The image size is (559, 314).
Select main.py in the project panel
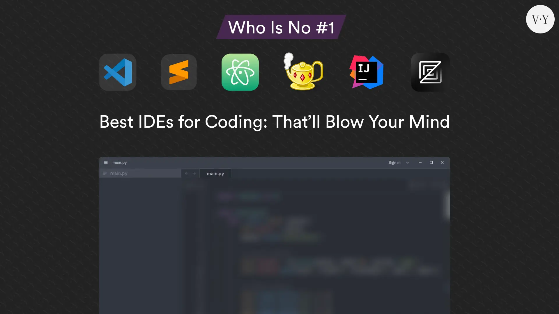pos(119,173)
